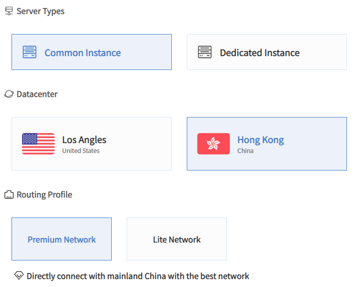Click the blue Common Instance server icon
This screenshot has width=357, height=287.
point(30,52)
